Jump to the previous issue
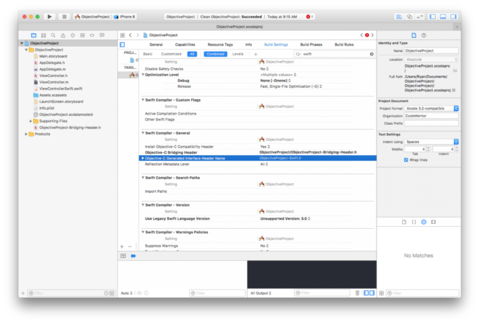Image resolution: width=479 pixels, height=323 pixels. point(362,35)
